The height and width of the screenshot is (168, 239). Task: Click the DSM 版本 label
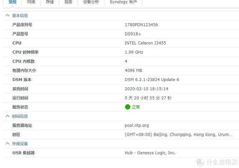[x=22, y=80]
